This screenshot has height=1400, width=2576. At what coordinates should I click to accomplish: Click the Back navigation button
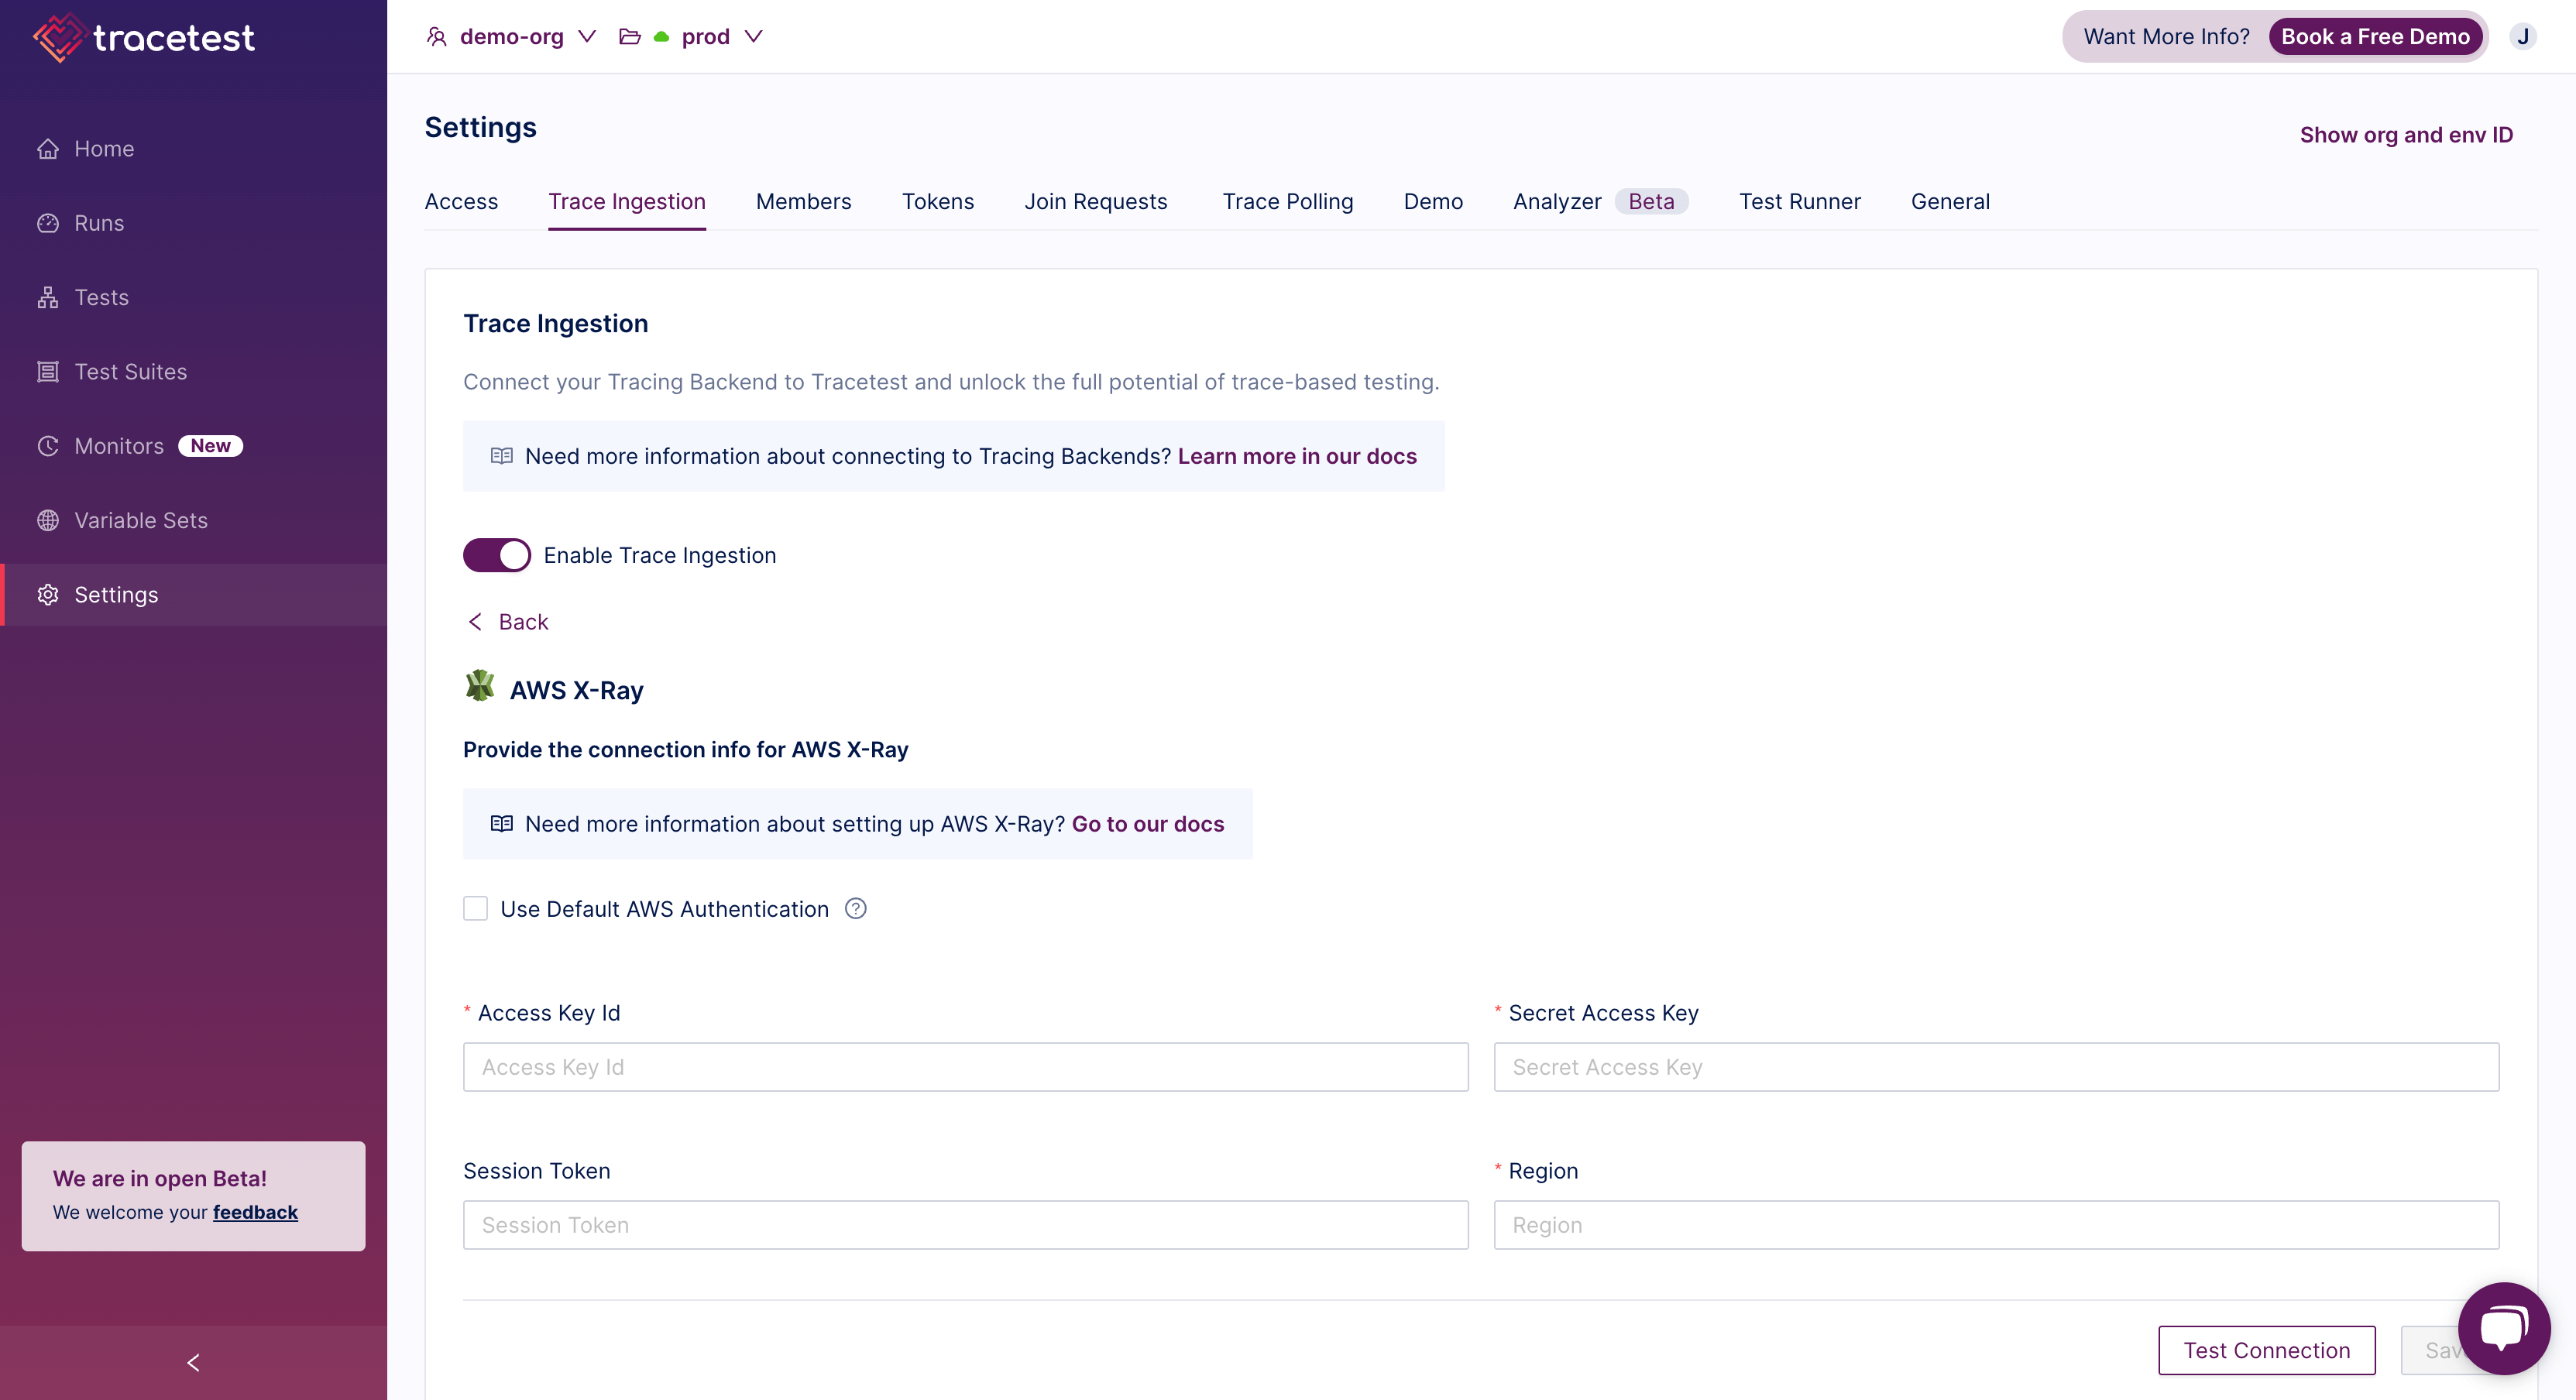(x=507, y=623)
